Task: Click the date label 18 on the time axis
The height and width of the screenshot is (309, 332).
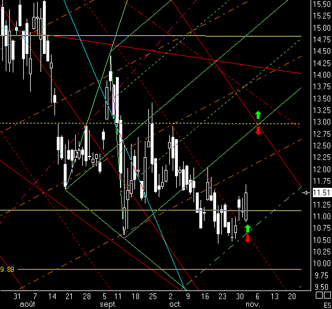Action: (136, 296)
